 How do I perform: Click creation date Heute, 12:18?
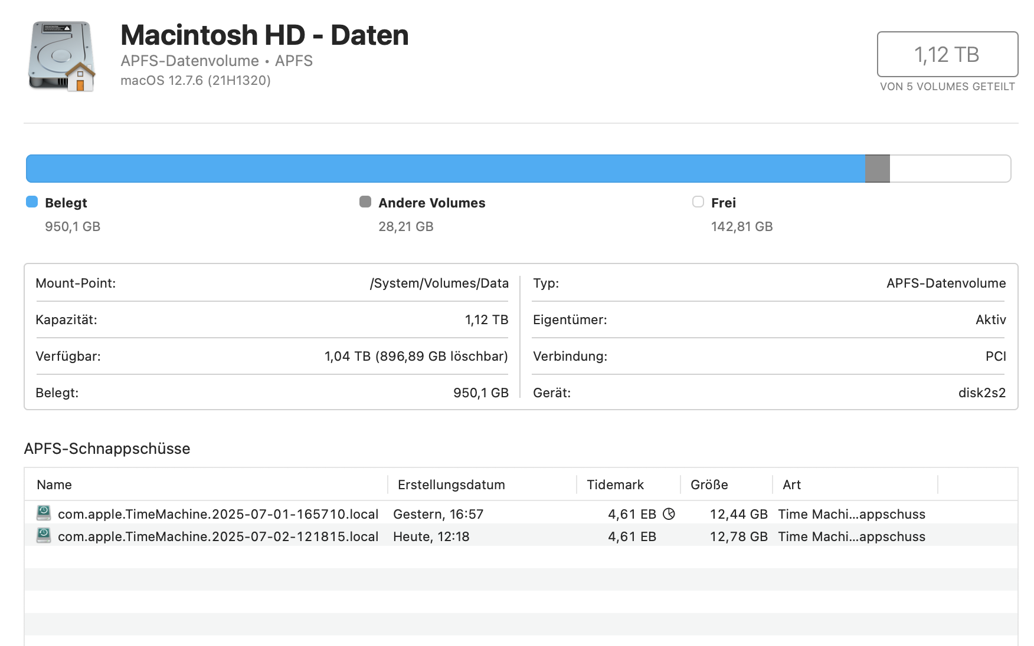click(x=431, y=536)
